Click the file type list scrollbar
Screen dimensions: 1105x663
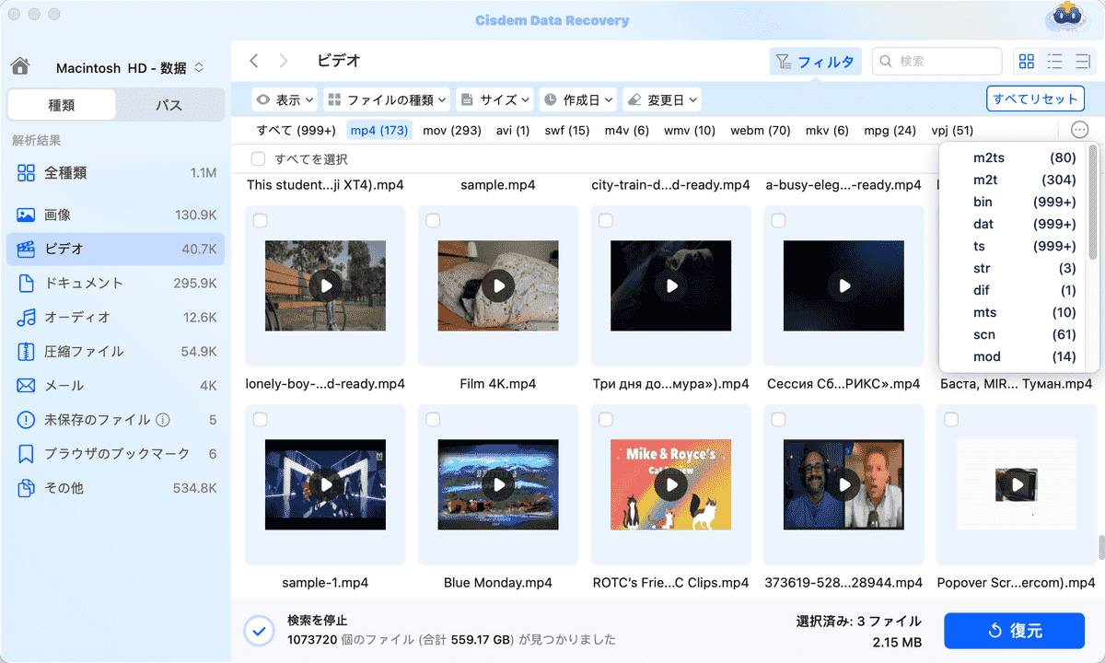pyautogui.click(x=1093, y=175)
